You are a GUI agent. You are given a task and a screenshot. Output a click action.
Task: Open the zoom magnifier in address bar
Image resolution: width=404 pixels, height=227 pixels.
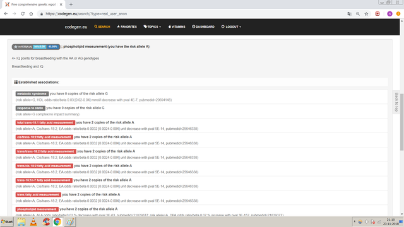(358, 14)
